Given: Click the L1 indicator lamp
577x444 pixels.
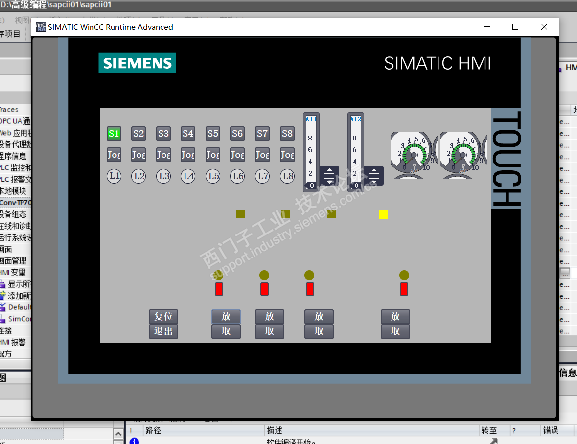Looking at the screenshot, I should (114, 176).
